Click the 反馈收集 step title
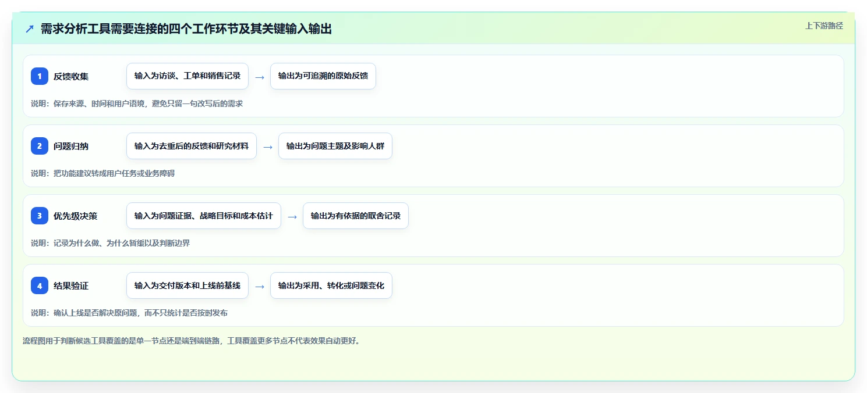The height and width of the screenshot is (393, 867). (x=71, y=76)
